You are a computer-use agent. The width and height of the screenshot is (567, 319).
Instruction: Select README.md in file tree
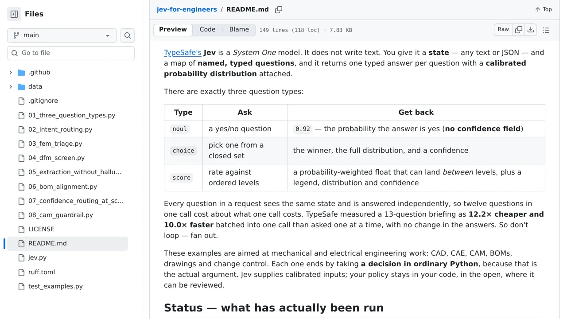(67, 243)
